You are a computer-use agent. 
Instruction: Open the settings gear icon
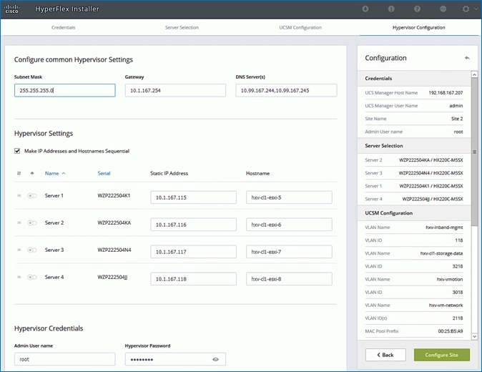click(x=466, y=9)
